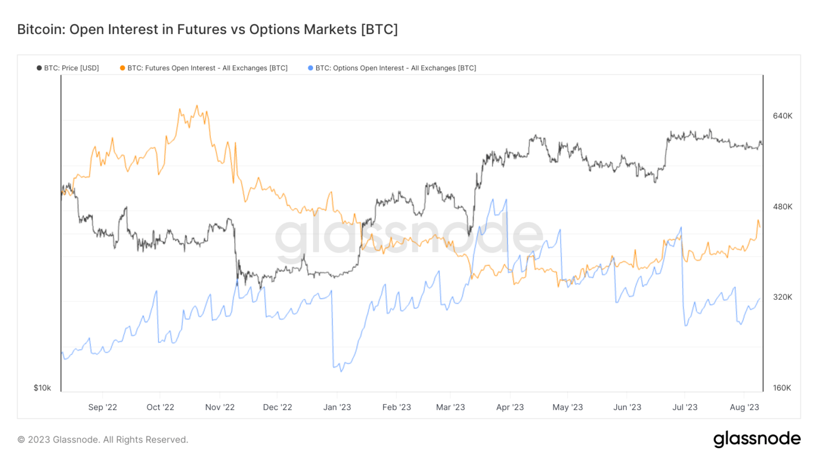
Task: Click the Sep '22 x-axis label
Action: [x=102, y=407]
